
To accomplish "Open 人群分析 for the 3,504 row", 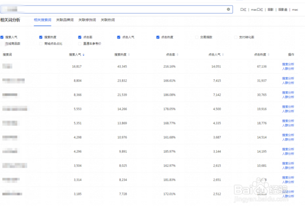I will [x=288, y=168].
